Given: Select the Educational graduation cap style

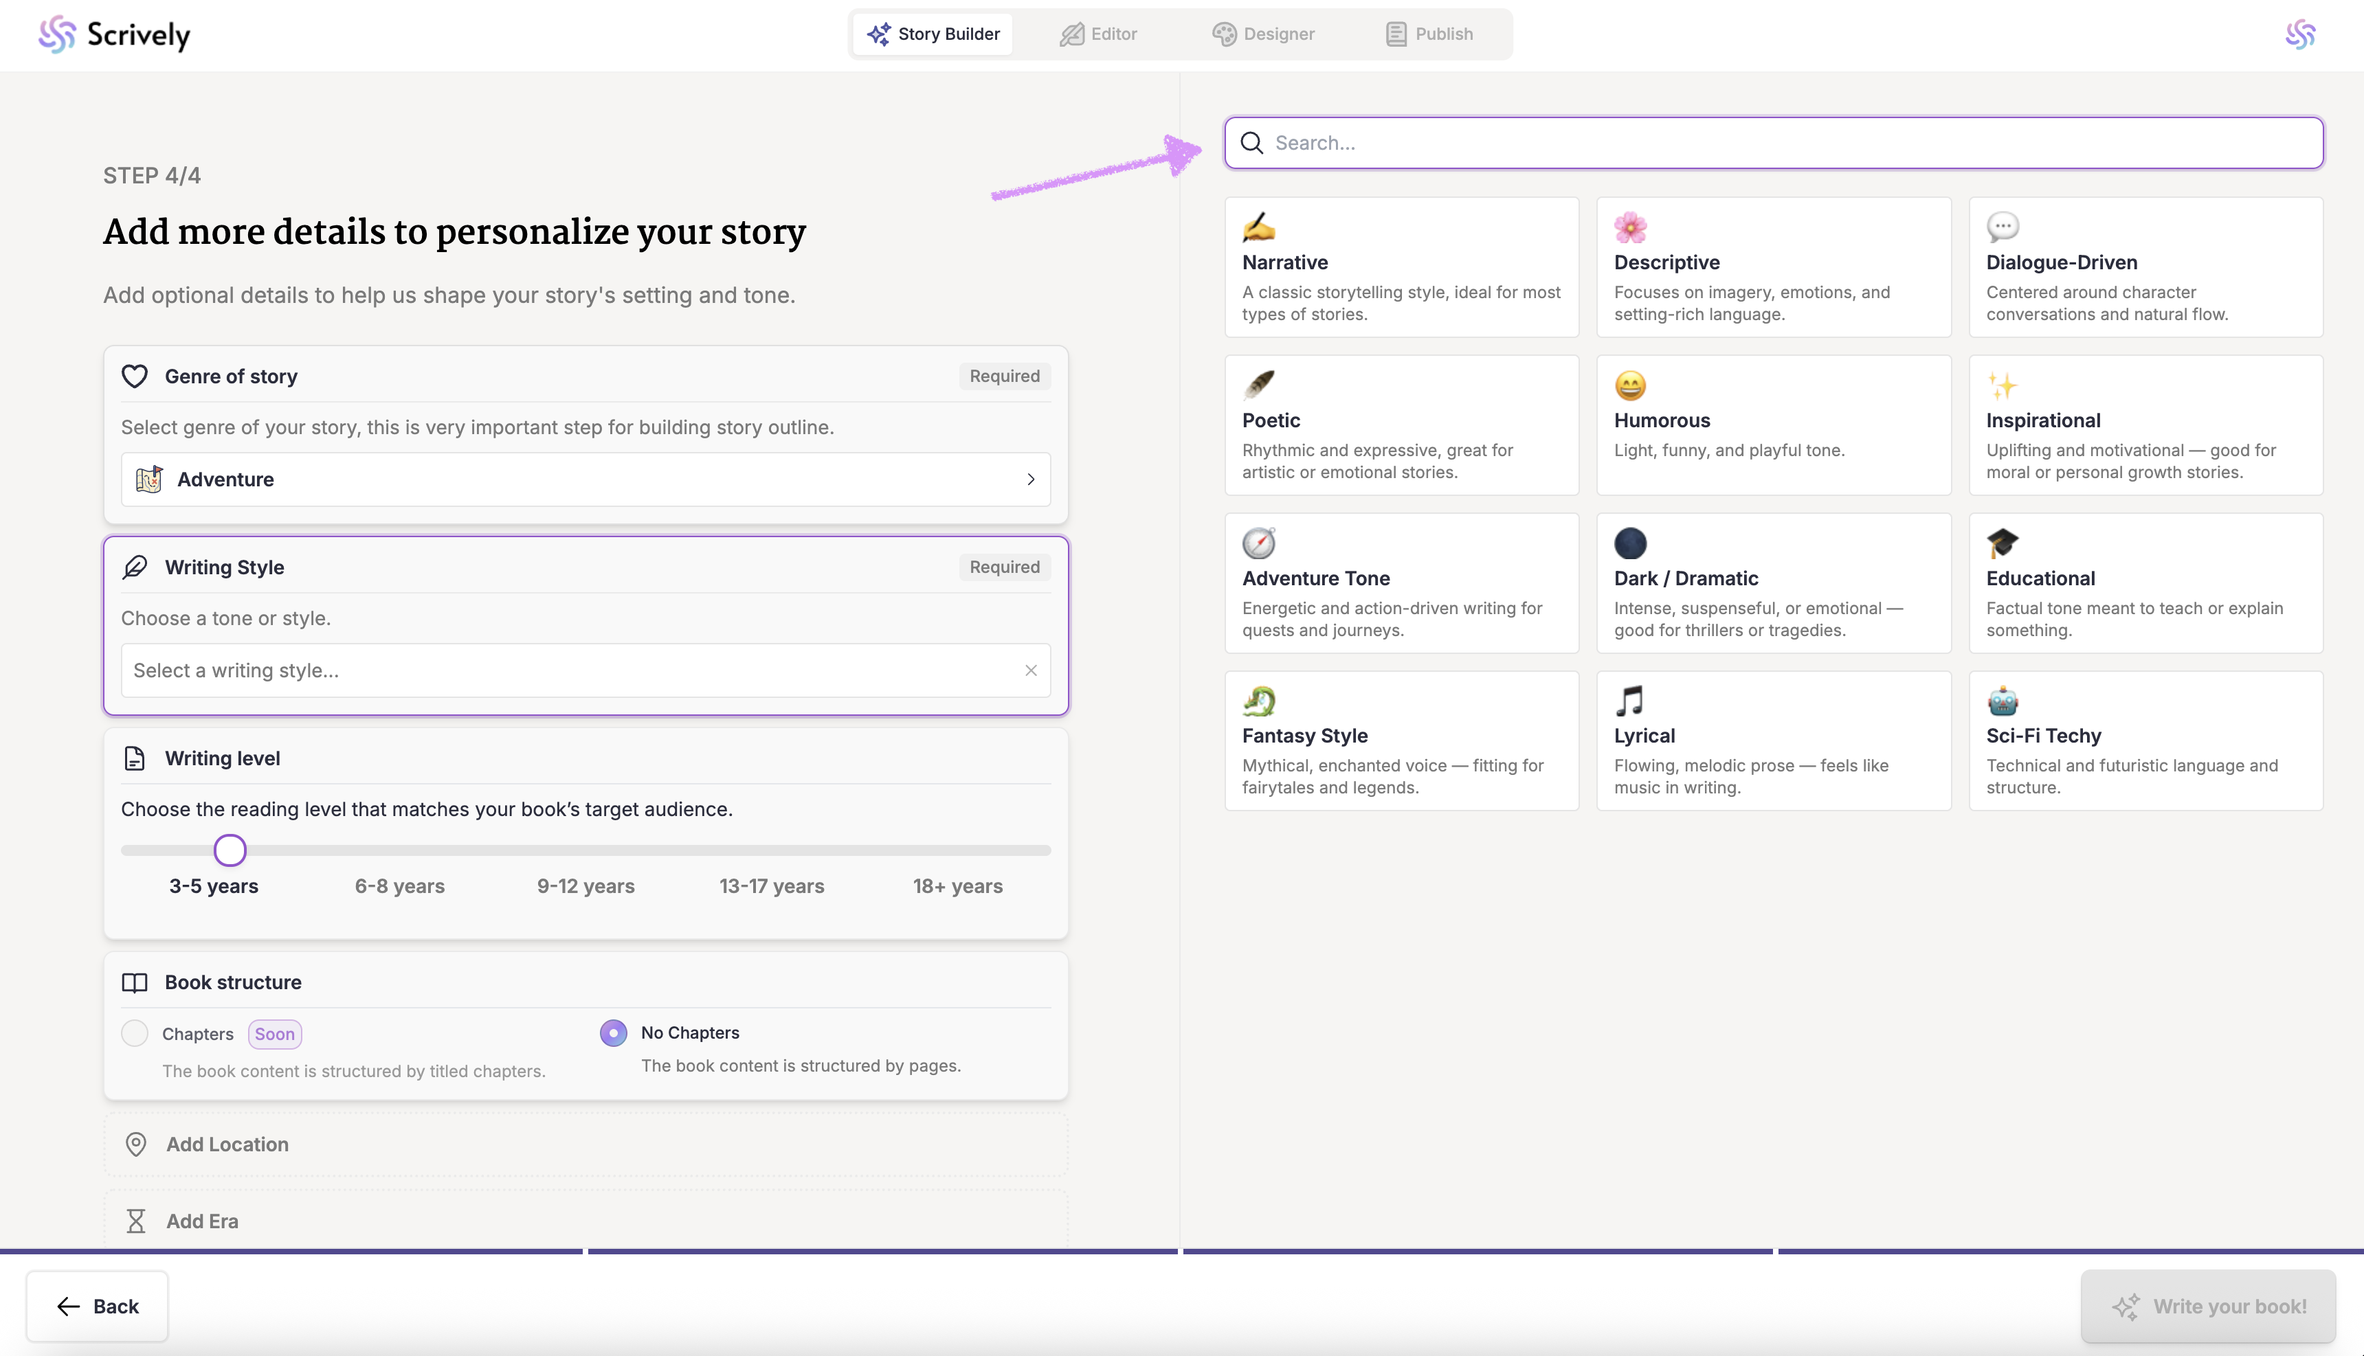Looking at the screenshot, I should 2144,583.
